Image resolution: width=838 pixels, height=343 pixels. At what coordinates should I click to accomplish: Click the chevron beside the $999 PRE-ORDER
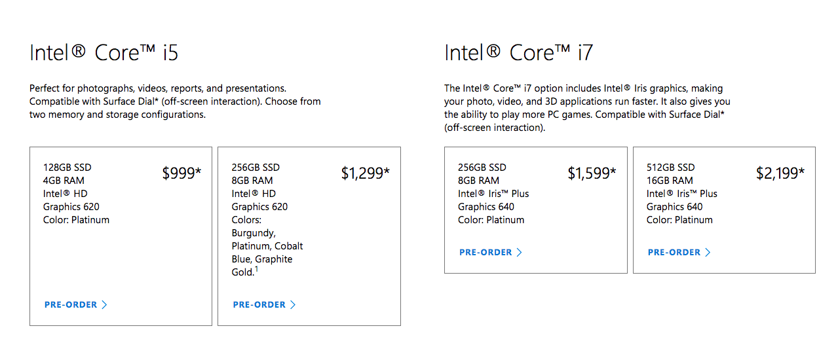click(105, 305)
